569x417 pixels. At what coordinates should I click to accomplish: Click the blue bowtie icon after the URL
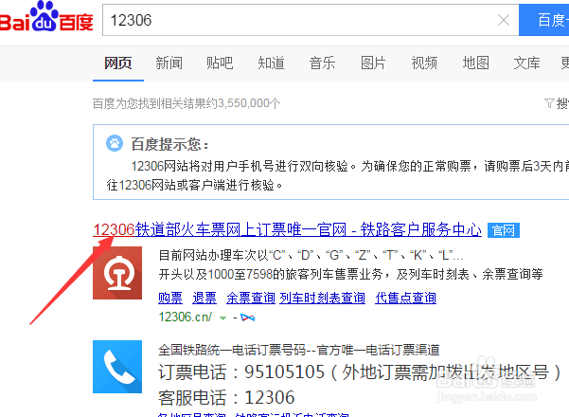point(247,317)
